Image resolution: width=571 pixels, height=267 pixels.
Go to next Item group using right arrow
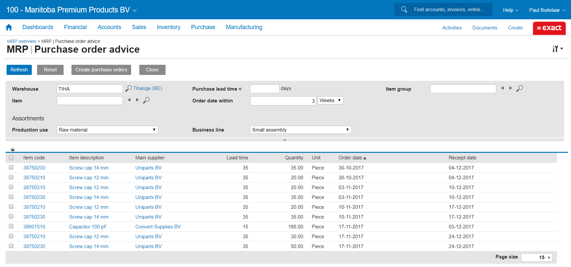coord(510,88)
